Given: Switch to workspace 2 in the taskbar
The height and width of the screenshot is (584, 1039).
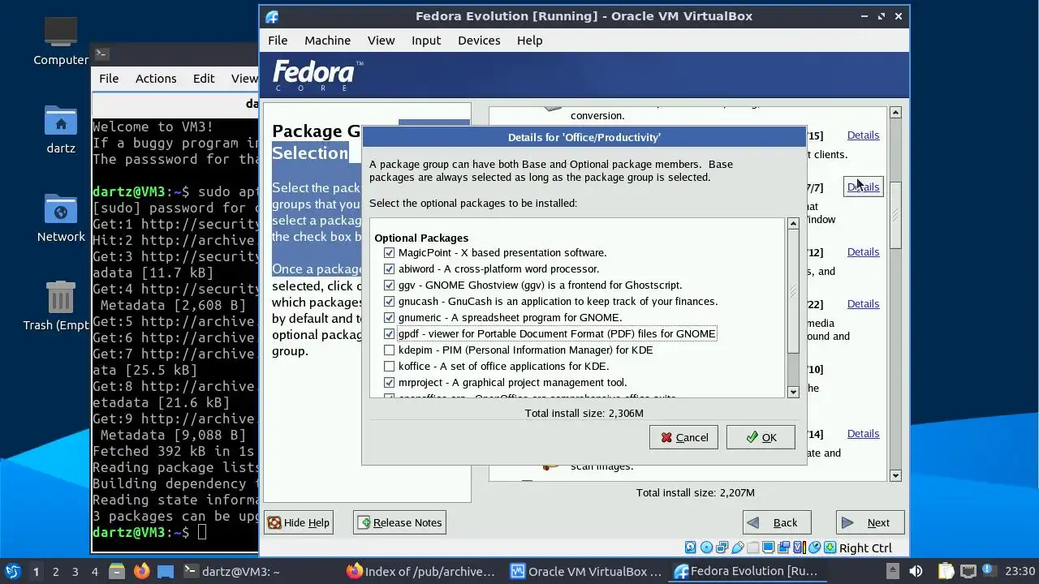Looking at the screenshot, I should (x=55, y=571).
